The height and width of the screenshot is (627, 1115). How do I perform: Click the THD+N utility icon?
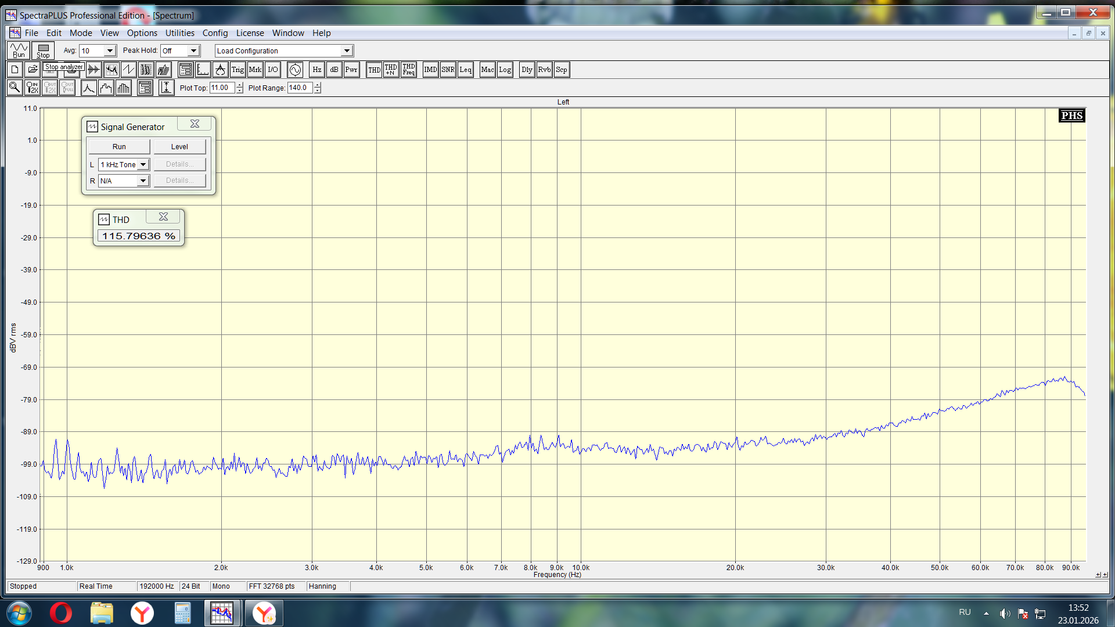click(x=391, y=70)
